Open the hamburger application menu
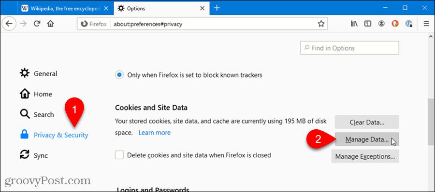 coord(426,24)
